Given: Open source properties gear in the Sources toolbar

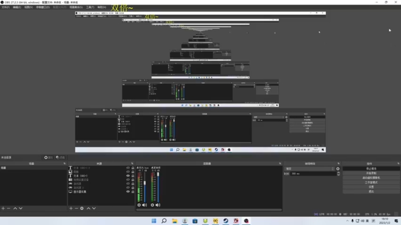Looking at the screenshot, I should point(82,208).
